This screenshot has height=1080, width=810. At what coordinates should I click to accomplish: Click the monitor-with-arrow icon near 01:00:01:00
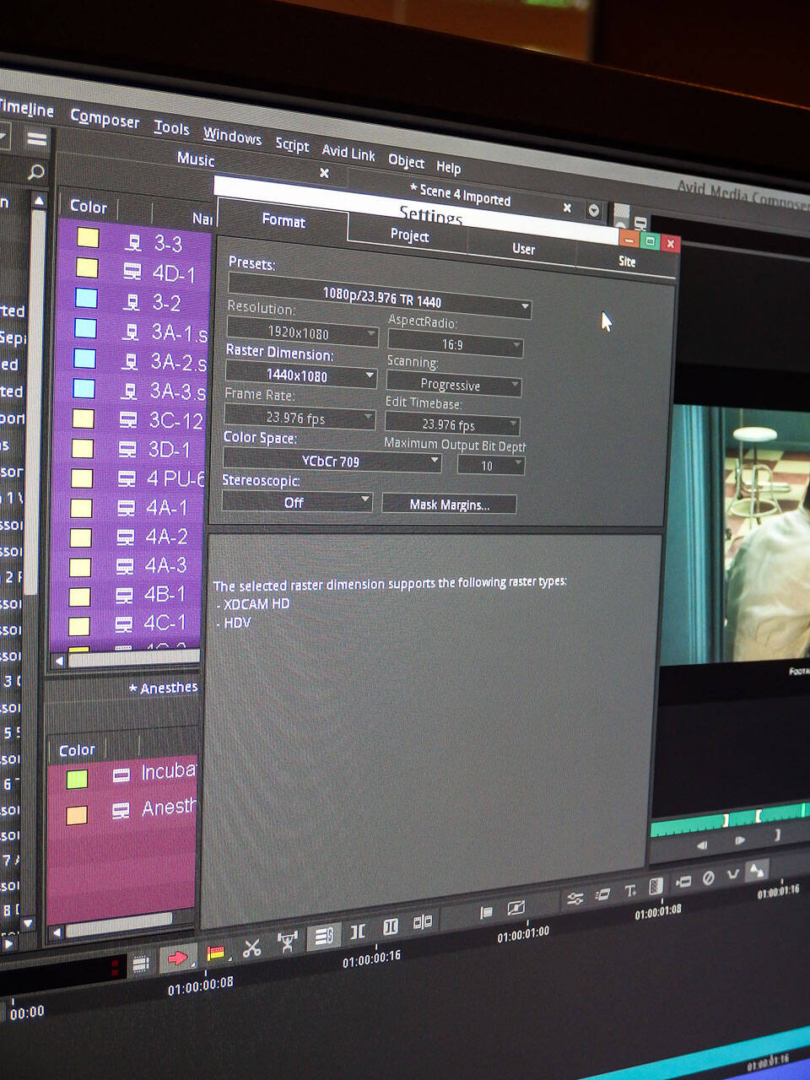516,908
